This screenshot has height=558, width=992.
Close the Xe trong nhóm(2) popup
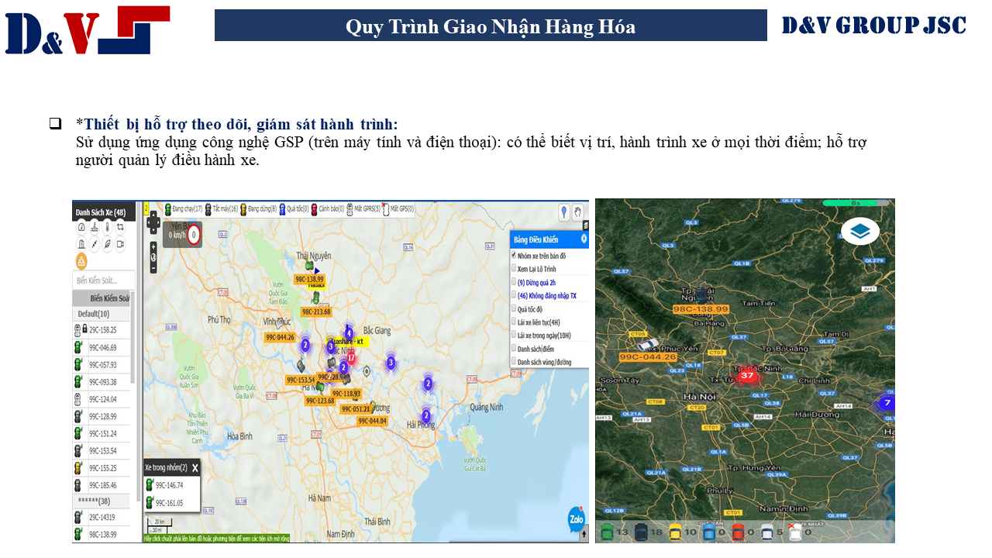(x=195, y=467)
